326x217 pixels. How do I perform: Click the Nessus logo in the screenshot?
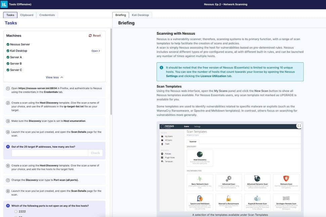click(x=168, y=126)
